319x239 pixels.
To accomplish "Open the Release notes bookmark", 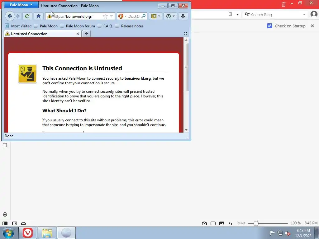I will (x=129, y=26).
